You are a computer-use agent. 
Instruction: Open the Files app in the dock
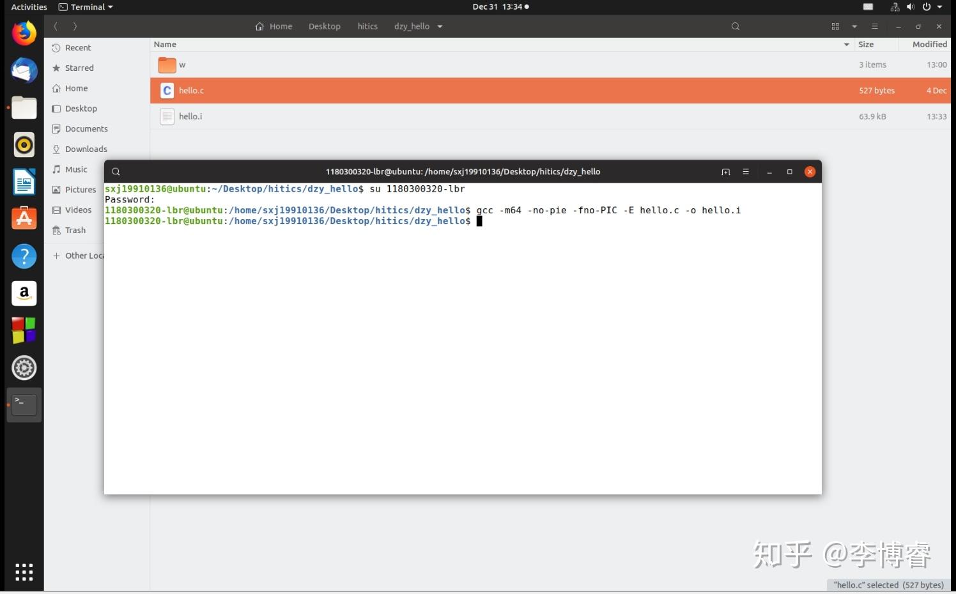coord(24,107)
